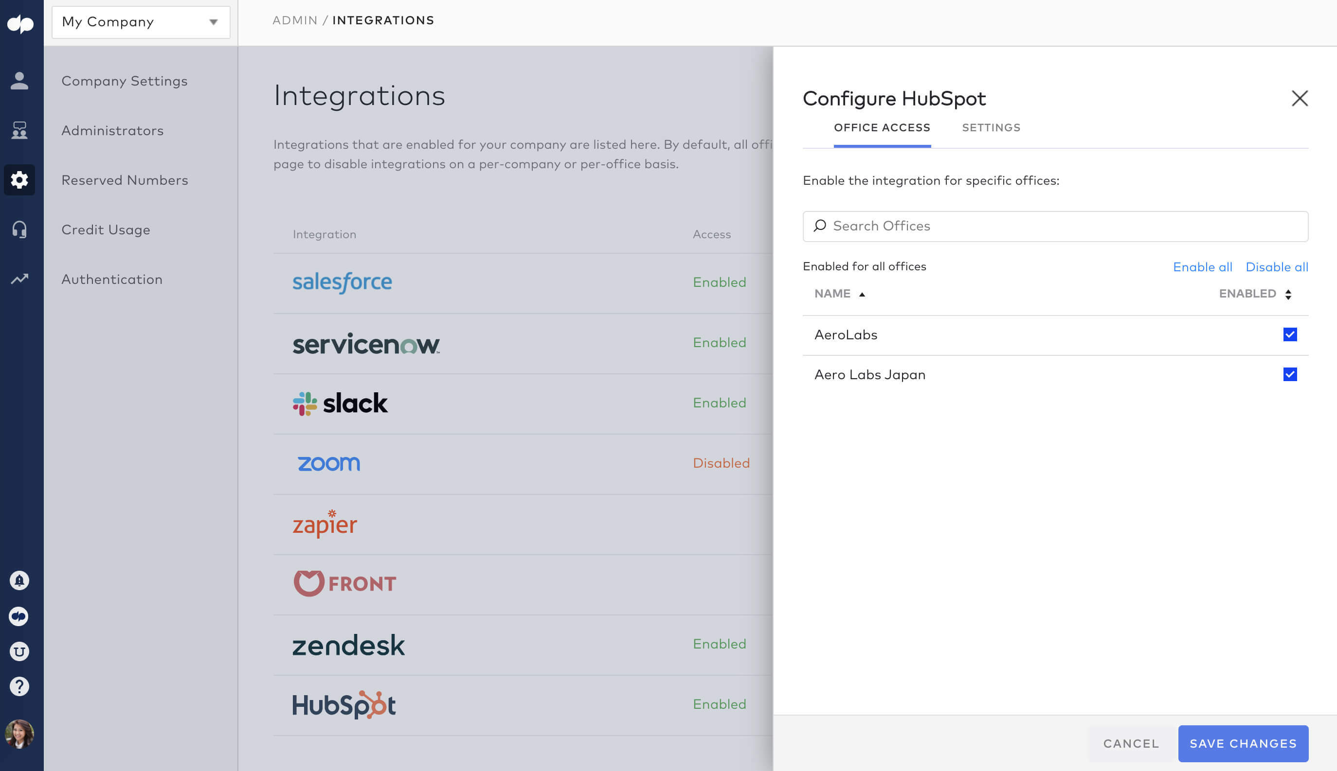Viewport: 1337px width, 771px height.
Task: Click the search magnifier icon
Action: click(x=820, y=226)
